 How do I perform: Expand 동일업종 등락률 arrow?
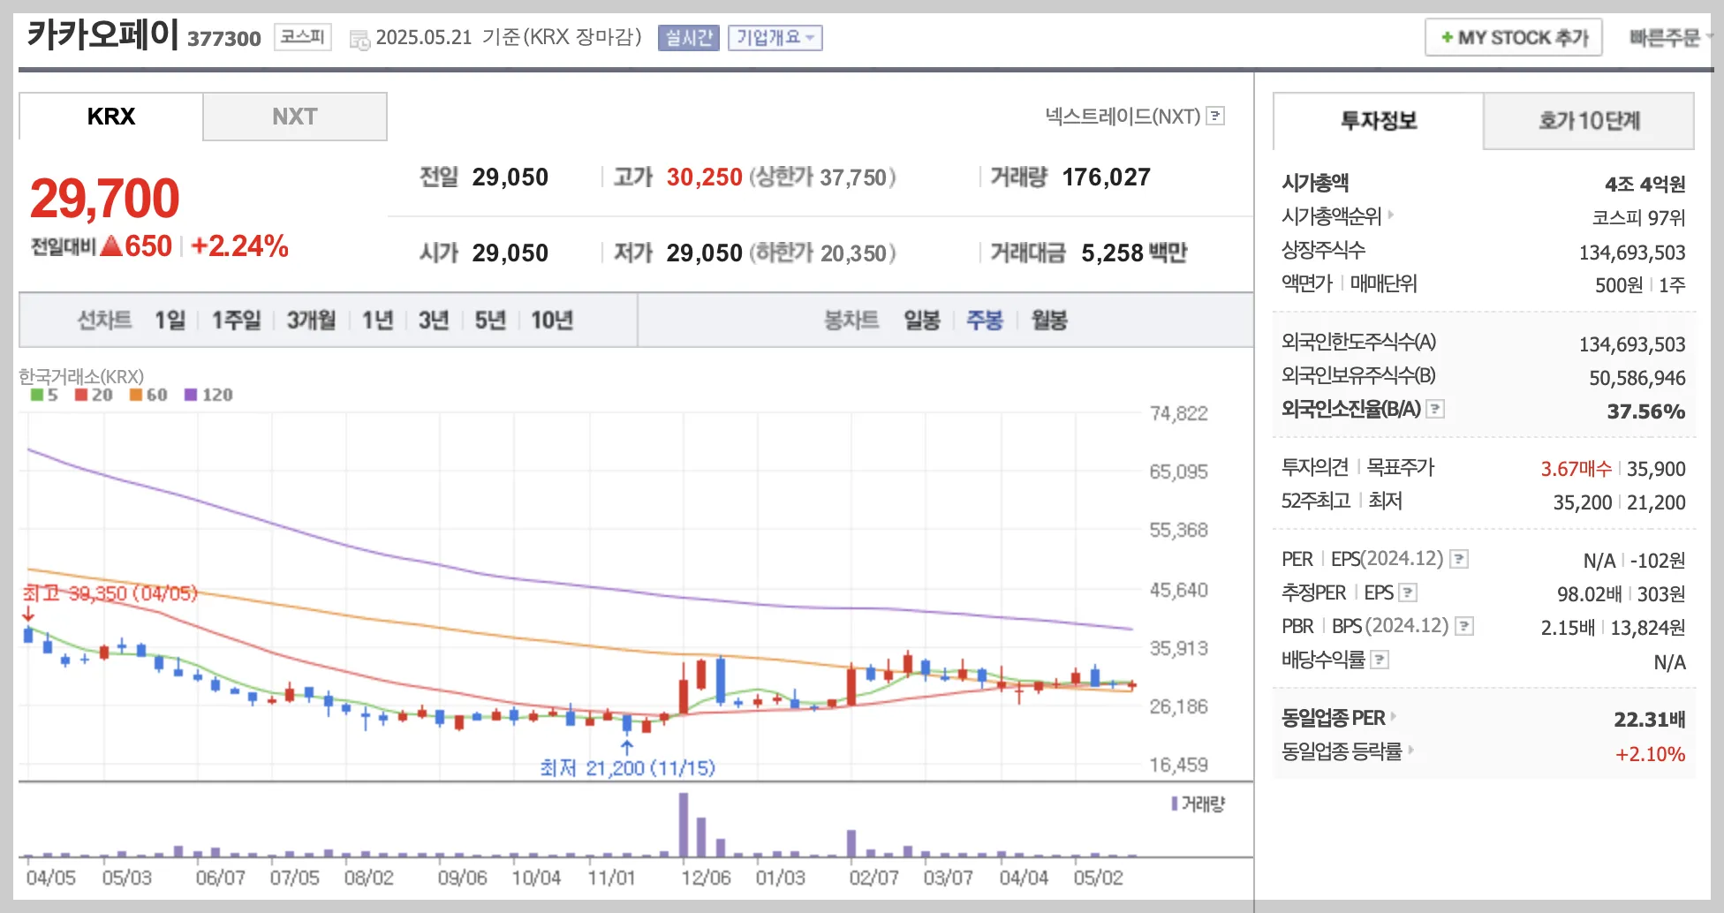click(1410, 750)
